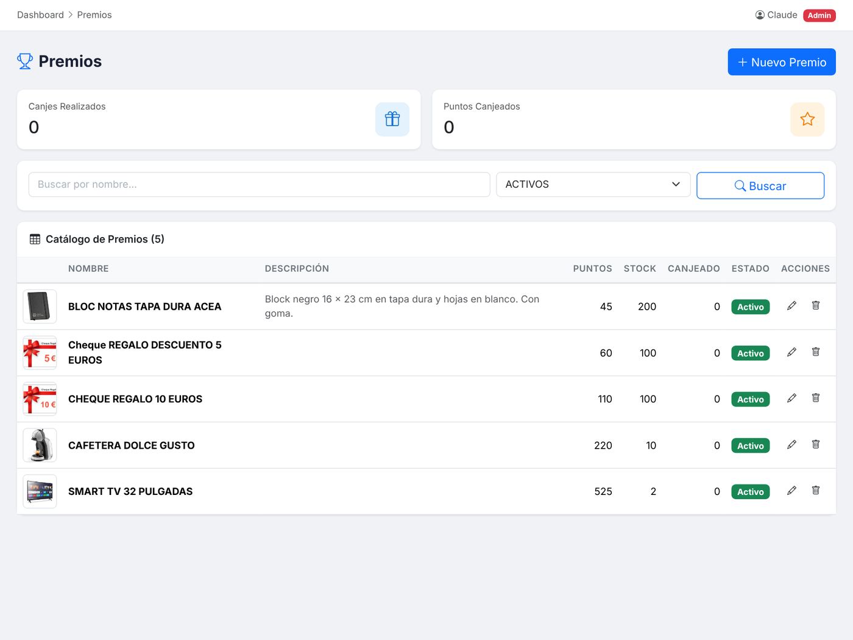
Task: Click the user avatar icon next to Claude
Action: point(760,15)
